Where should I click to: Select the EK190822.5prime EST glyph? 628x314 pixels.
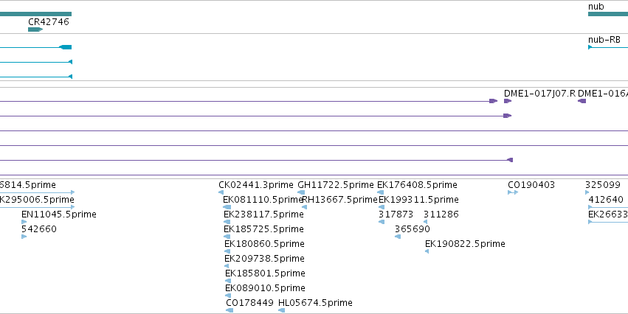coord(427,251)
